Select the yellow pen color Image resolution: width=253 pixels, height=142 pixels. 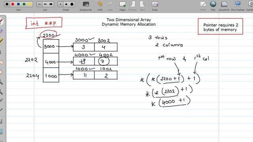tap(30, 4)
